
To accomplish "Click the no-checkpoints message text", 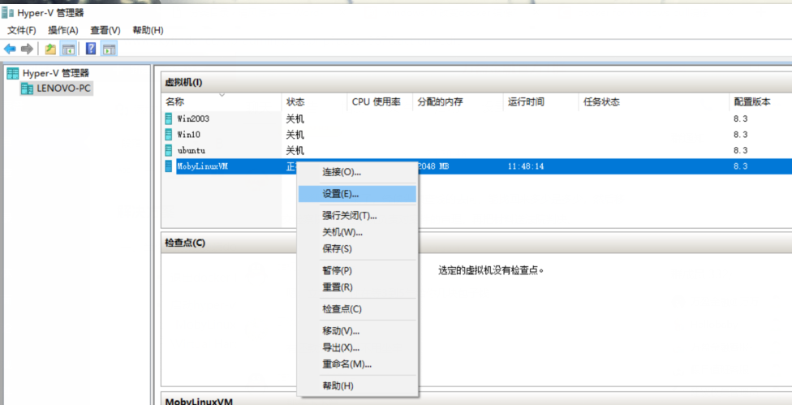I will point(491,270).
